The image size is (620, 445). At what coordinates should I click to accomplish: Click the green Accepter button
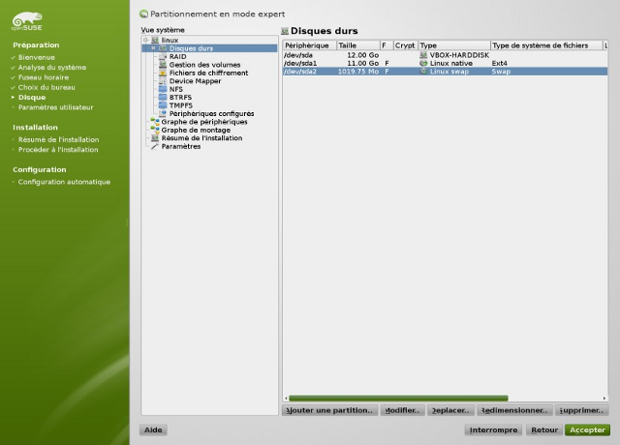[x=587, y=430]
